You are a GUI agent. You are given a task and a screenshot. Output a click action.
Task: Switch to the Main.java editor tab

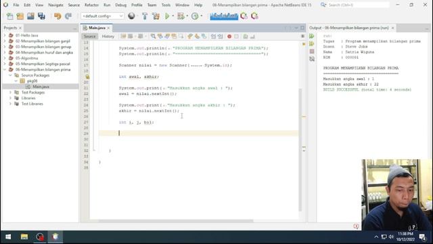coord(97,28)
